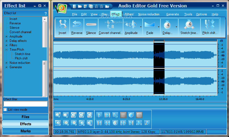Expand the Generate tree node
The image size is (229, 137).
[x=6, y=67]
